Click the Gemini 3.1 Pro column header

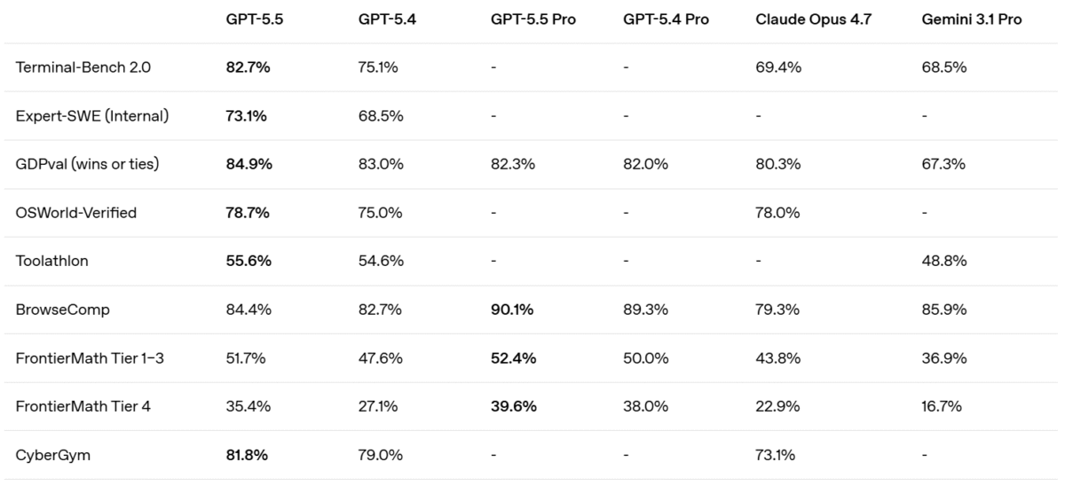tap(971, 20)
